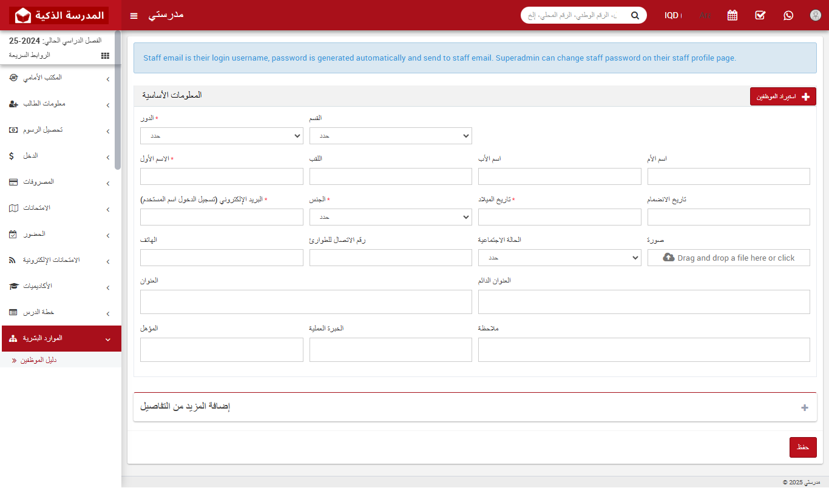The height and width of the screenshot is (488, 829).
Task: Open the task checklist icon in header
Action: 760,15
